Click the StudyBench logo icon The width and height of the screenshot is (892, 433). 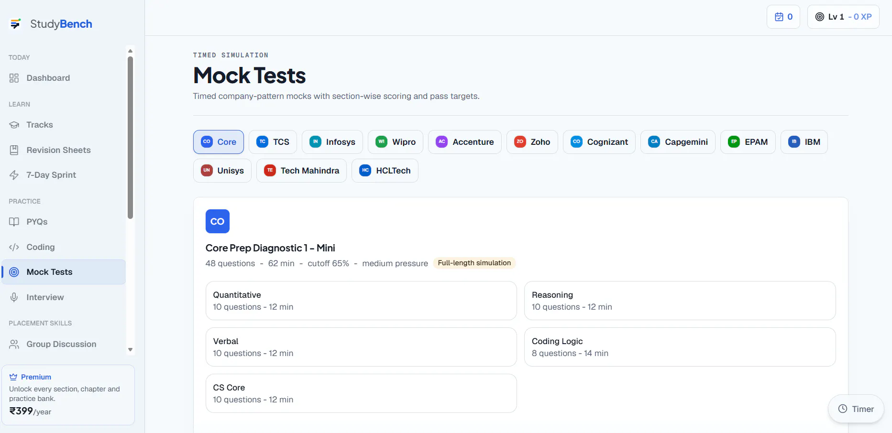coord(15,23)
